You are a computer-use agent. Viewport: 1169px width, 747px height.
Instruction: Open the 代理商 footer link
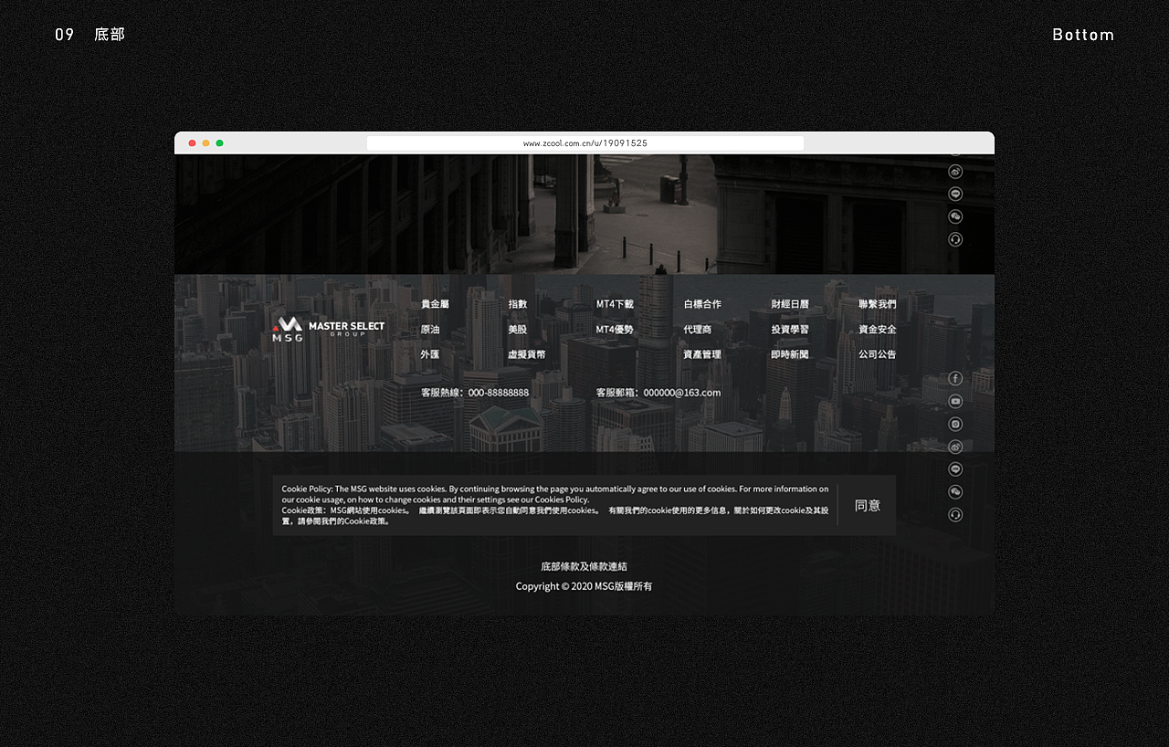click(698, 330)
